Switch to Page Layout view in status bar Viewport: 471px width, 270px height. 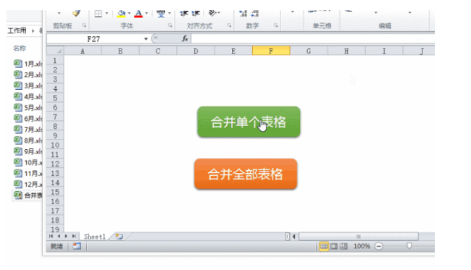(x=334, y=246)
